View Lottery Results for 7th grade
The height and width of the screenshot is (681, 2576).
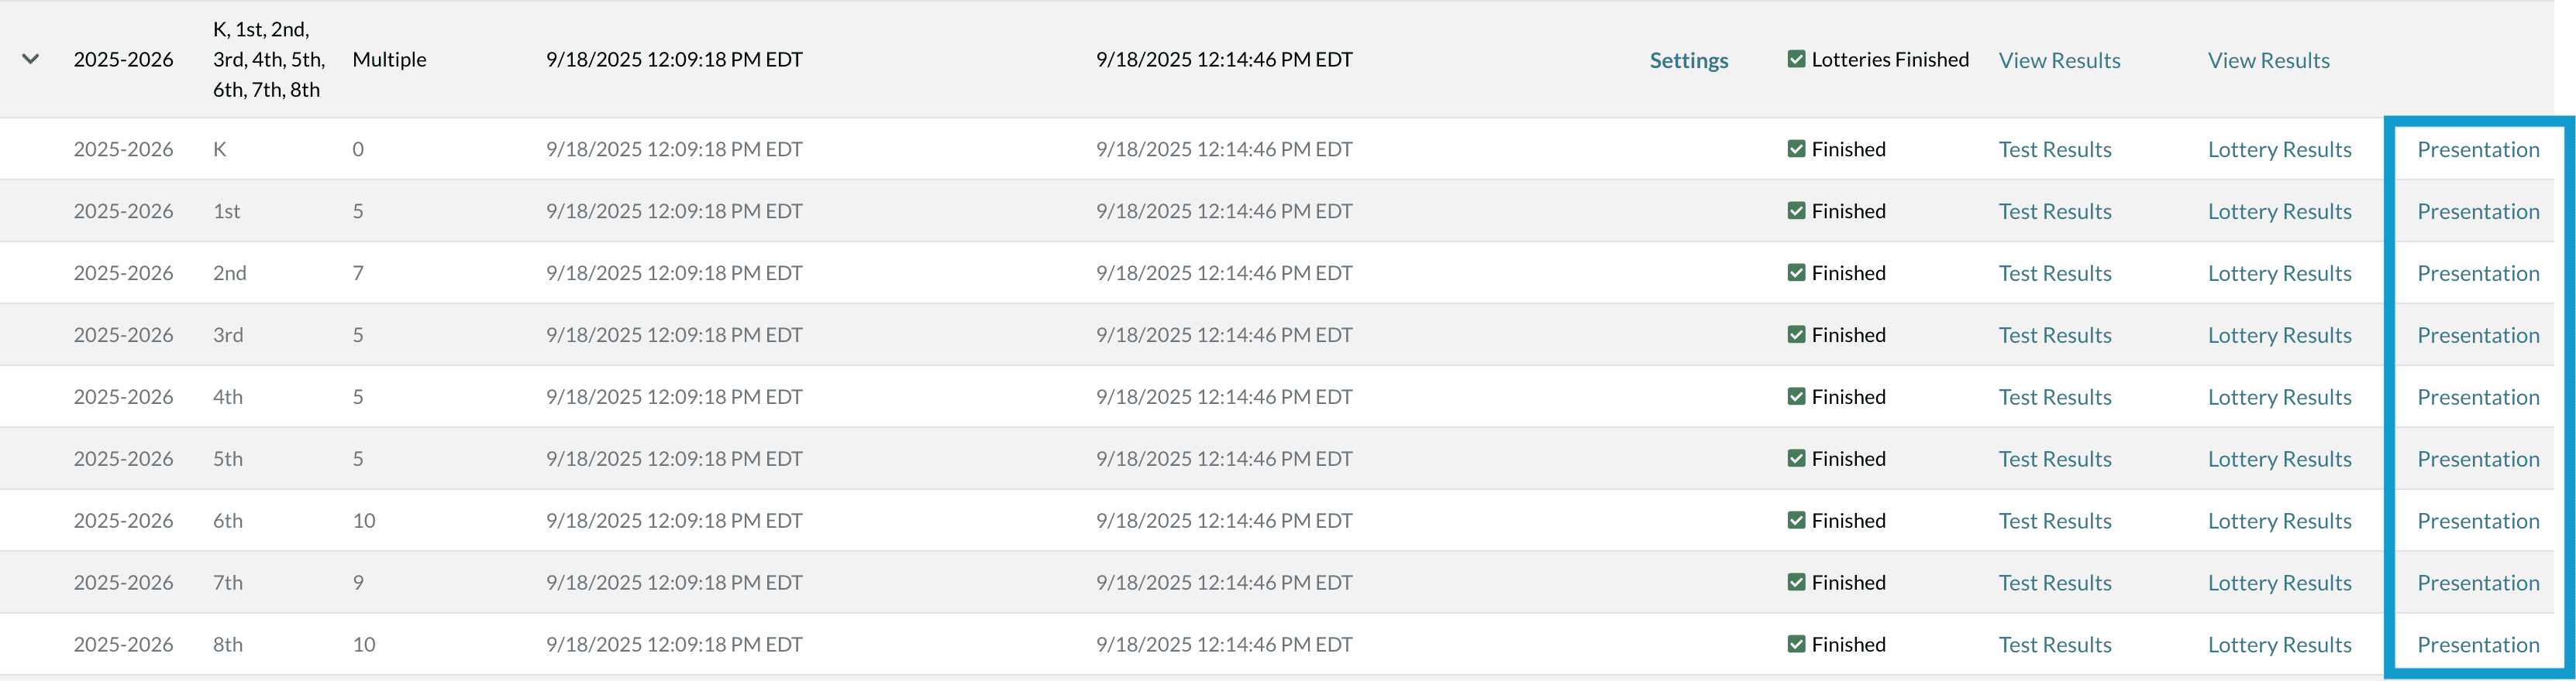[2279, 582]
